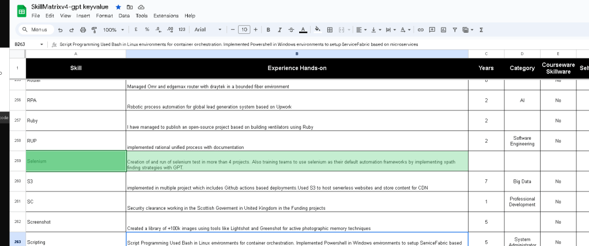Open the Tools menu
This screenshot has width=589, height=246.
pyautogui.click(x=142, y=16)
